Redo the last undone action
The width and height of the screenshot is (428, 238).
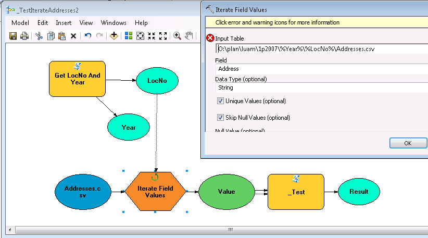point(99,36)
